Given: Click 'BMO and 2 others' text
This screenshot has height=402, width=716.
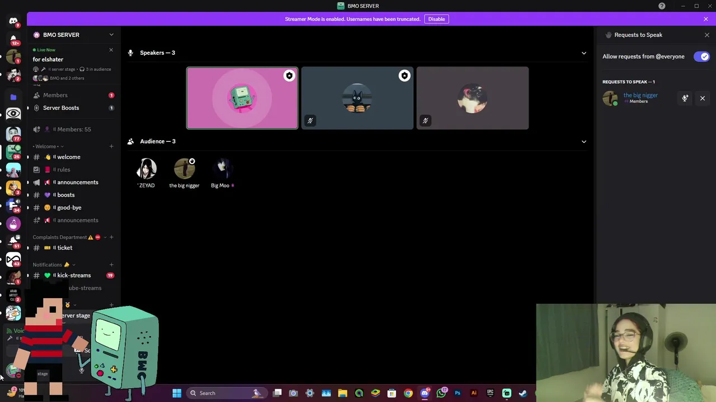Looking at the screenshot, I should 67,78.
